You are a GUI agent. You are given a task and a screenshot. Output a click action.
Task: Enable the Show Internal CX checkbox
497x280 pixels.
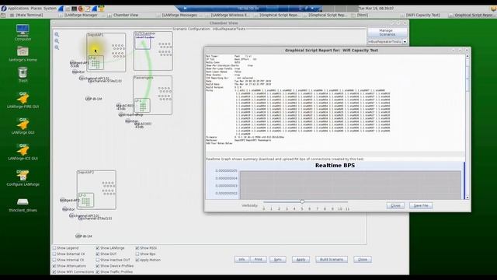point(54,260)
